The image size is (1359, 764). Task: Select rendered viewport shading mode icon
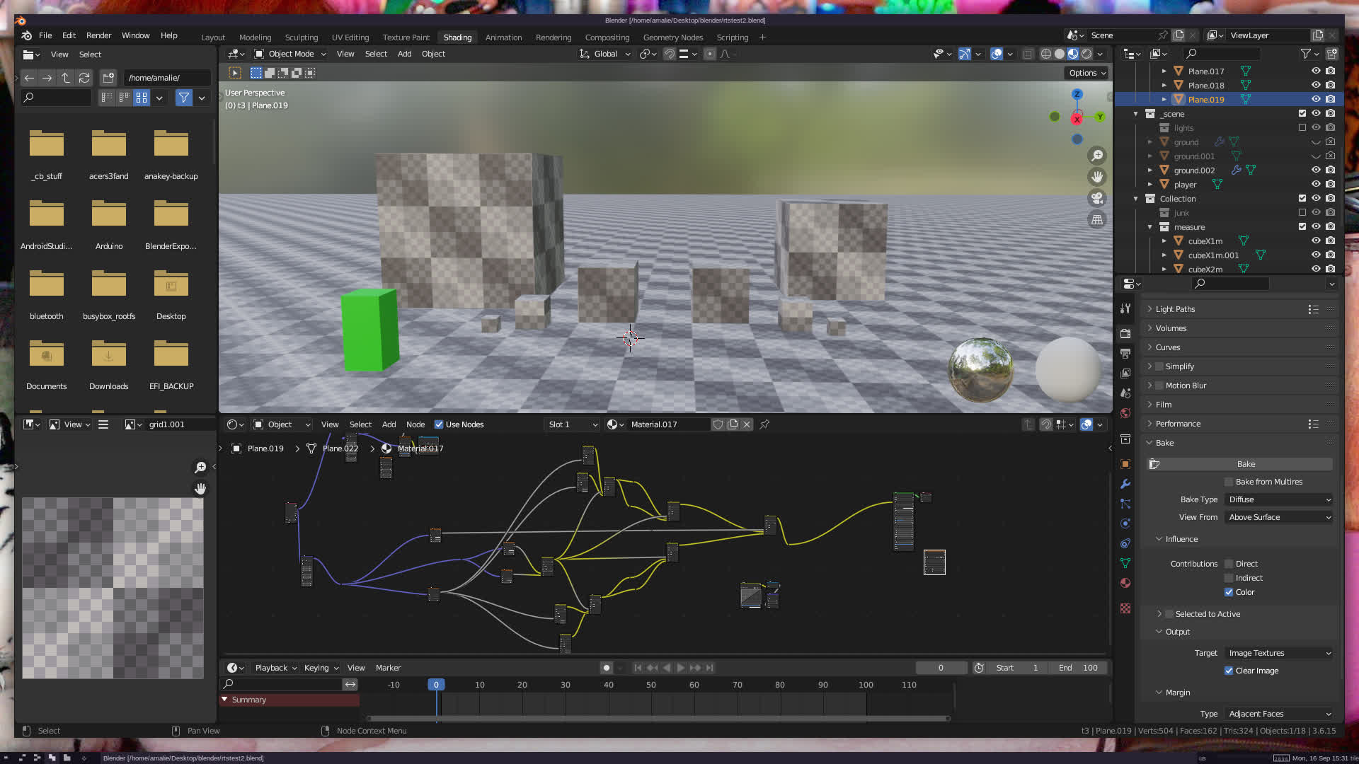pyautogui.click(x=1086, y=54)
